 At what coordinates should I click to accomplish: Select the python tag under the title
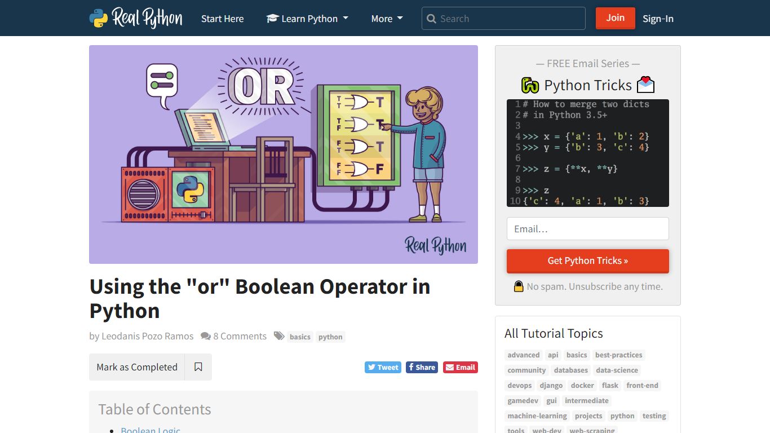tap(330, 337)
